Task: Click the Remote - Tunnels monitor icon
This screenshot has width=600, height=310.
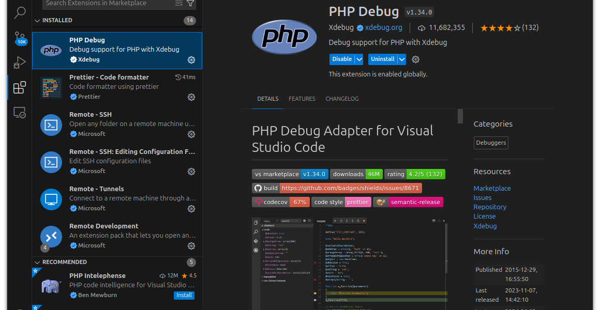Action: (51, 199)
